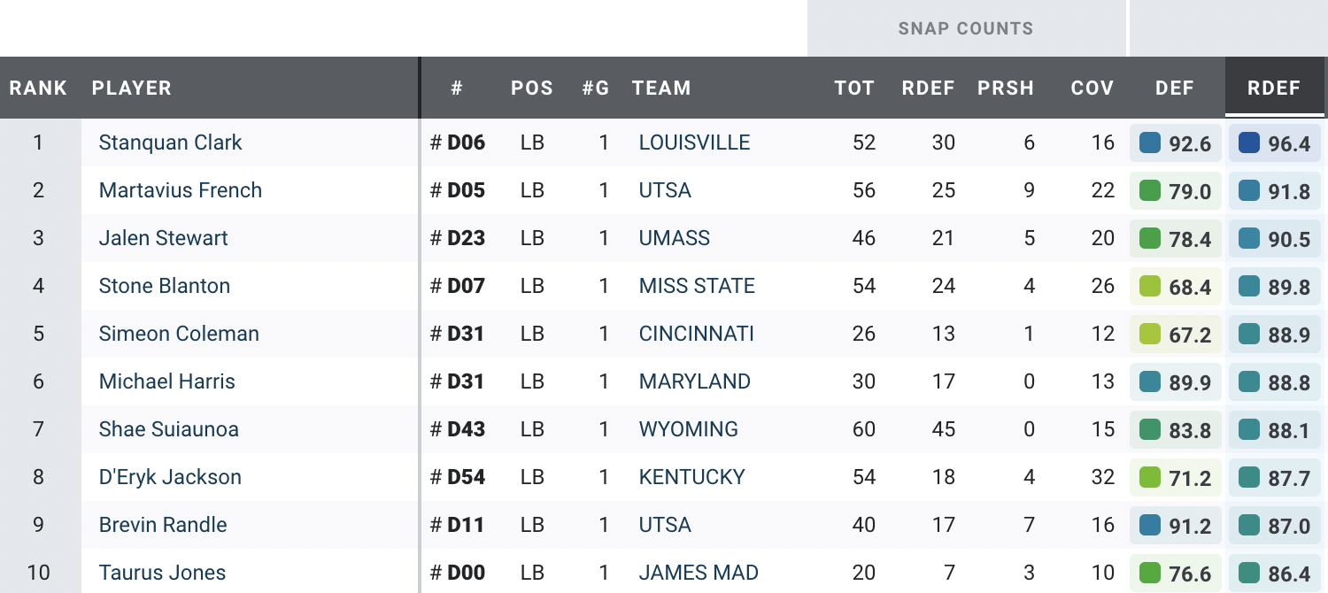Sort by TOT snap count header
This screenshot has height=593, width=1328.
click(x=853, y=88)
